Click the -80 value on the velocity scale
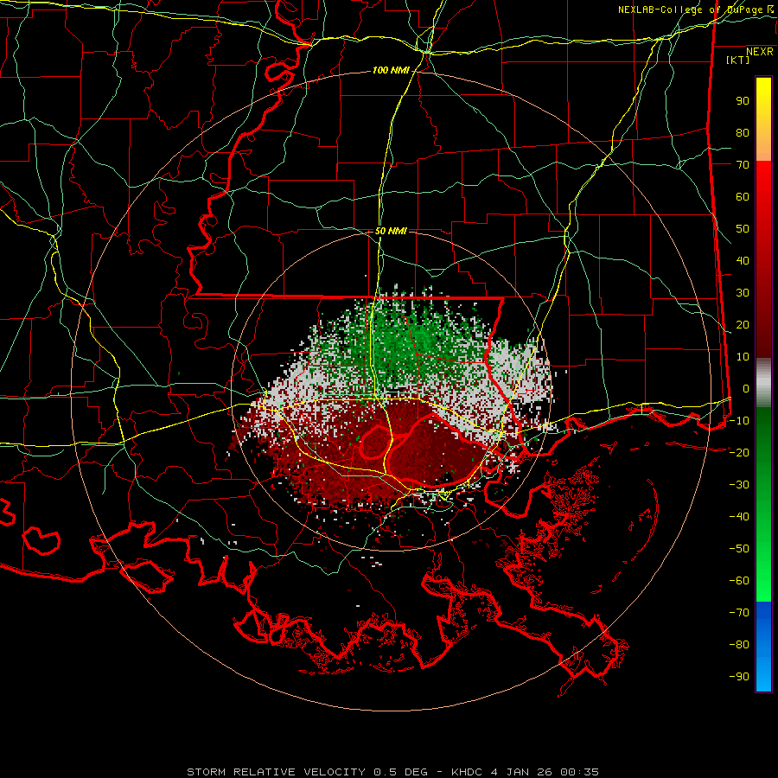The width and height of the screenshot is (778, 778). pos(739,645)
